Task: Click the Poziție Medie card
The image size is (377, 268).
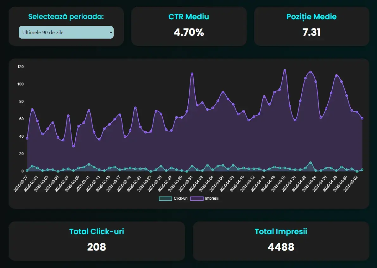Action: (x=311, y=26)
